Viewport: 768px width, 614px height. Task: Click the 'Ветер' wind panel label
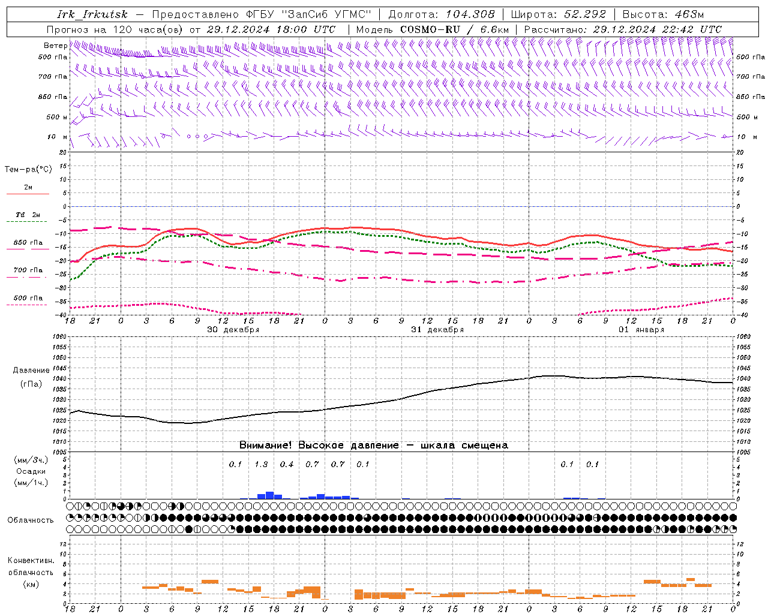pos(55,46)
